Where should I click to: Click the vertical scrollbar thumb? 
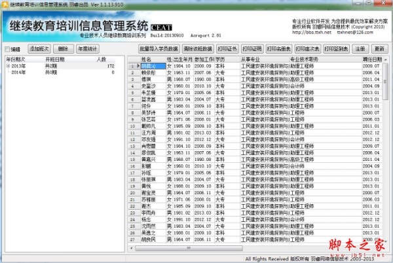(386, 81)
